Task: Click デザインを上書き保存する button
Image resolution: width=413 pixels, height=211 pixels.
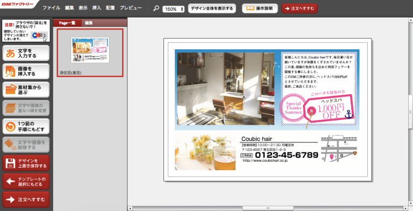Action: pos(26,163)
